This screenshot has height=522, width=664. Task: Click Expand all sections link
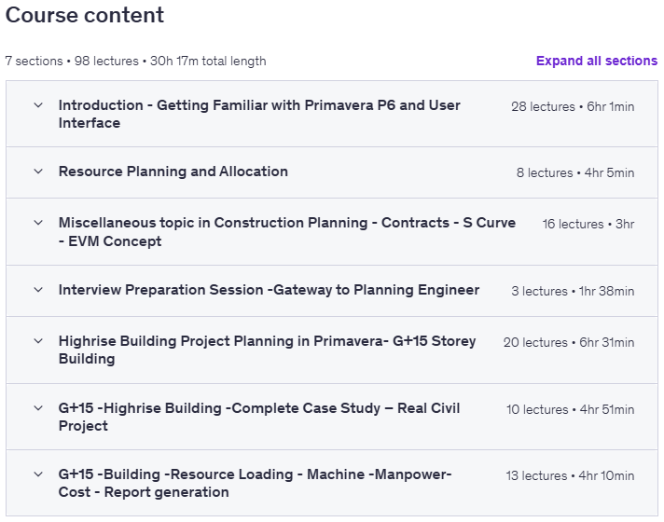[x=597, y=61]
